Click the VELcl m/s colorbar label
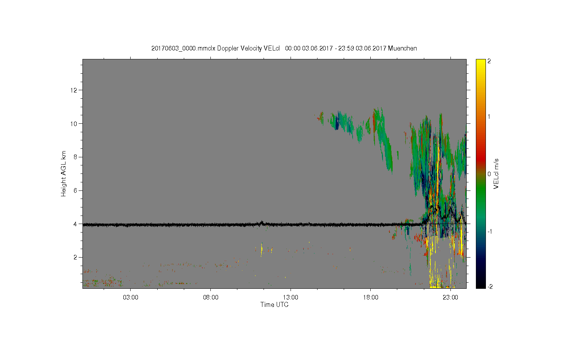 pyautogui.click(x=496, y=173)
